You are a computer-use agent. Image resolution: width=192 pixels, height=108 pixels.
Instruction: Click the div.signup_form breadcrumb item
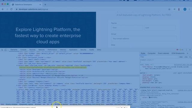point(75,104)
